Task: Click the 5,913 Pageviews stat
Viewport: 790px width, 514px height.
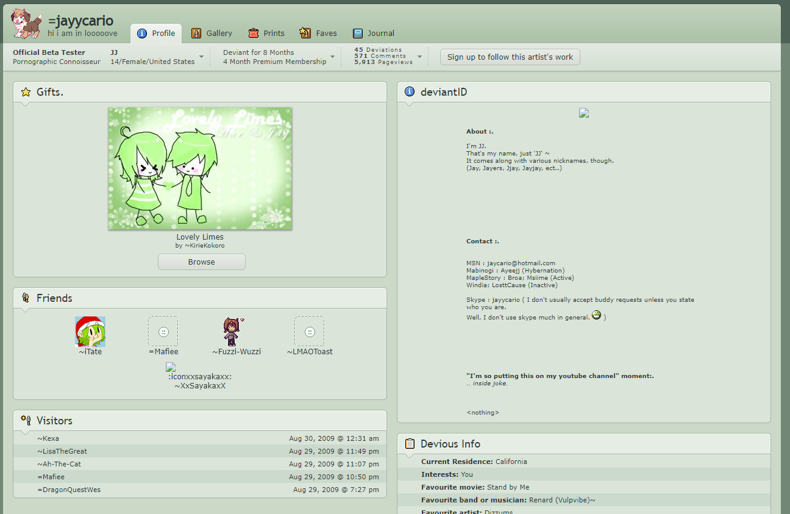Action: pos(383,62)
